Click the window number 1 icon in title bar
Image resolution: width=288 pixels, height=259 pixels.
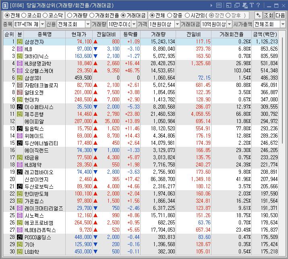click(x=5, y=6)
